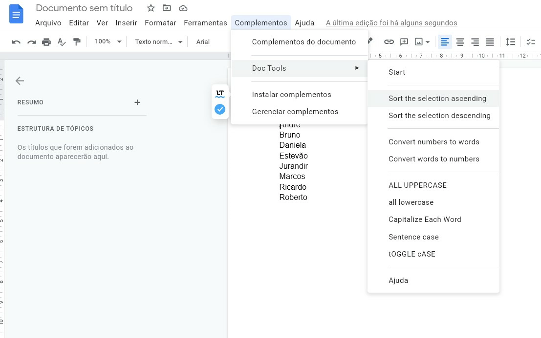
Task: Align text to the right
Action: 475,42
